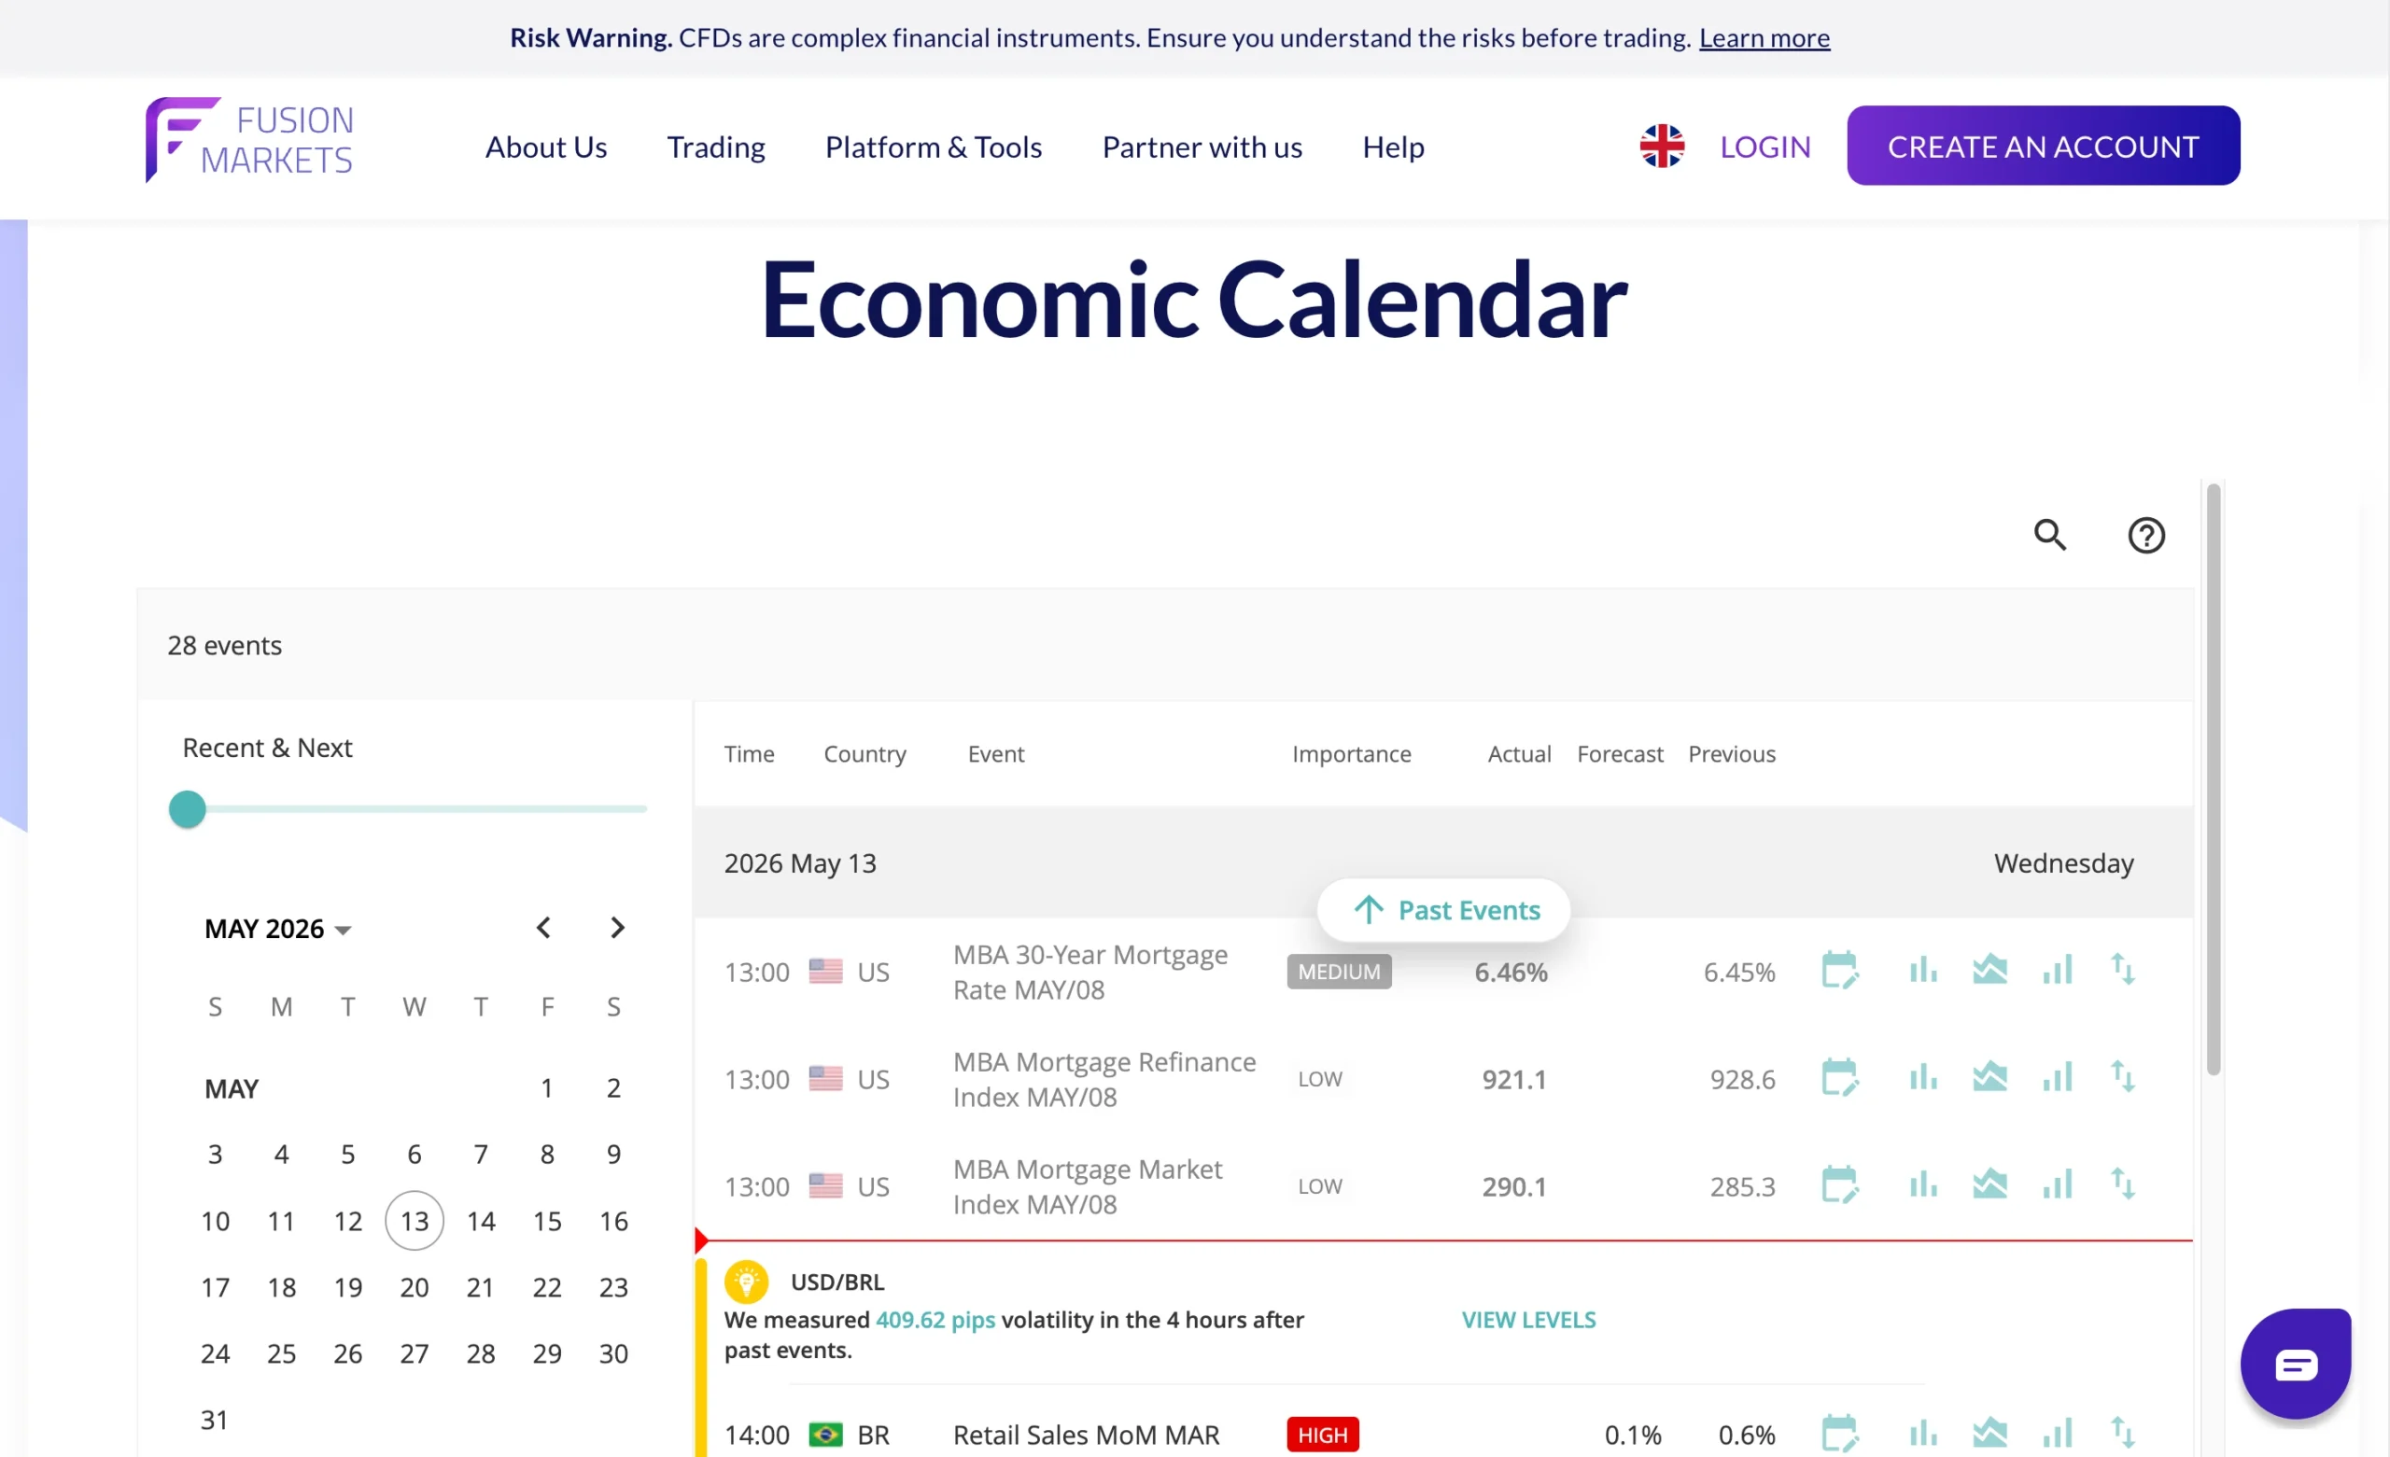
Task: Open the Help menu
Action: click(1393, 147)
